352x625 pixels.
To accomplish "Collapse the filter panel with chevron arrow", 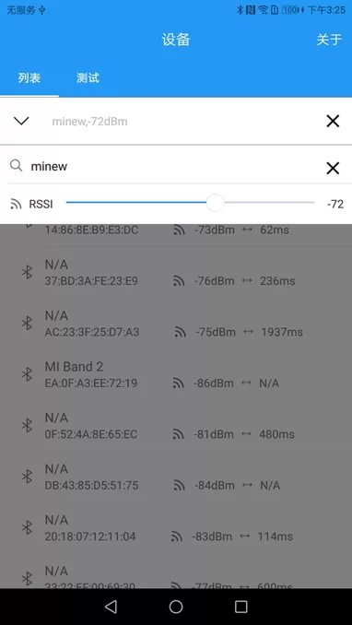I will pyautogui.click(x=21, y=121).
